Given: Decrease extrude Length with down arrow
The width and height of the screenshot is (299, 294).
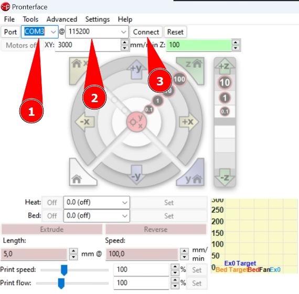Looking at the screenshot, I should pos(73,257).
